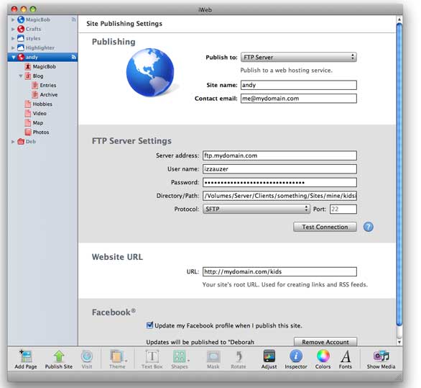Viewport: 421px width, 388px height.
Task: Click the Directory/Path field
Action: (x=279, y=196)
